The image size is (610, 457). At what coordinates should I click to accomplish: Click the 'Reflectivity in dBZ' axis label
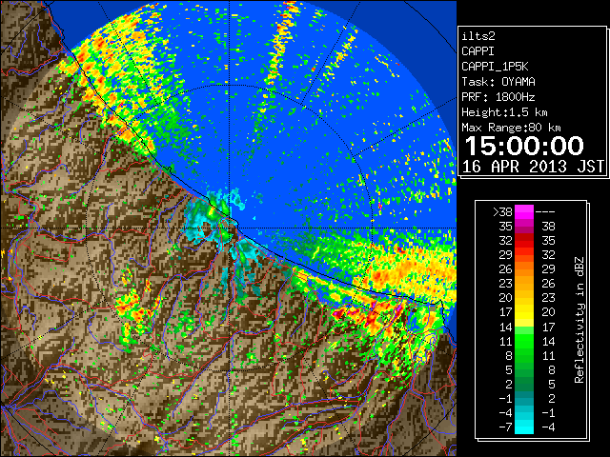click(x=579, y=320)
